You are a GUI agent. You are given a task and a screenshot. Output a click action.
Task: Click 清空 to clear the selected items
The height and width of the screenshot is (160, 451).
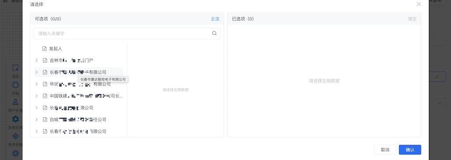pyautogui.click(x=412, y=19)
